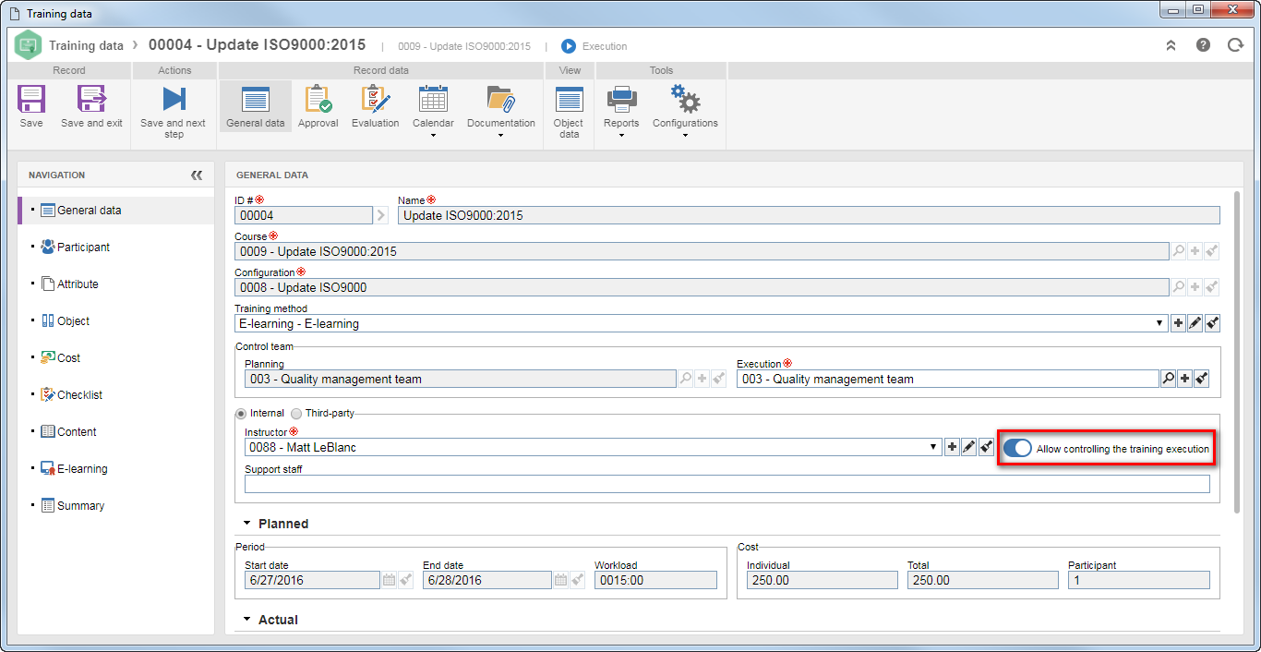Clear Execution team eraser icon
The width and height of the screenshot is (1261, 652).
point(1202,379)
